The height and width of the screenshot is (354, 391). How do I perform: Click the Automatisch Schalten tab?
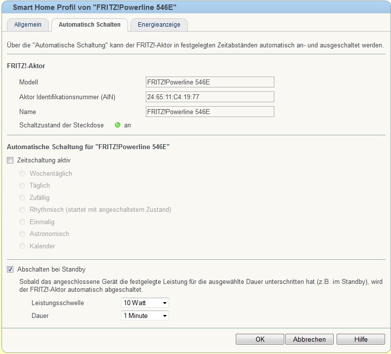(x=89, y=25)
